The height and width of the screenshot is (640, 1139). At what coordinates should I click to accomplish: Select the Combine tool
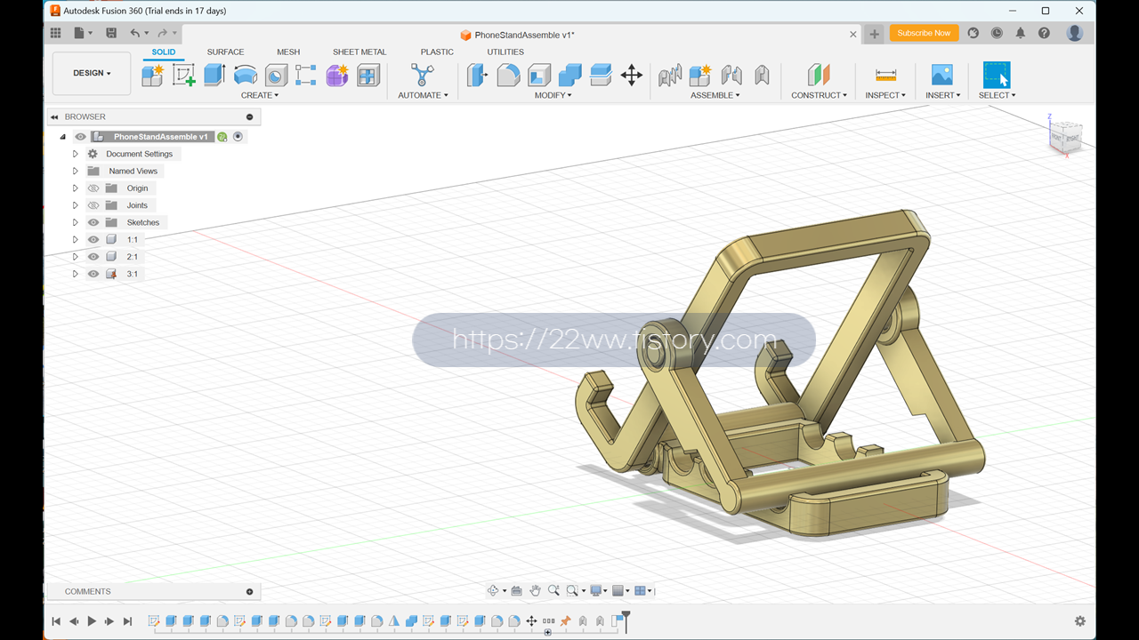tap(570, 75)
